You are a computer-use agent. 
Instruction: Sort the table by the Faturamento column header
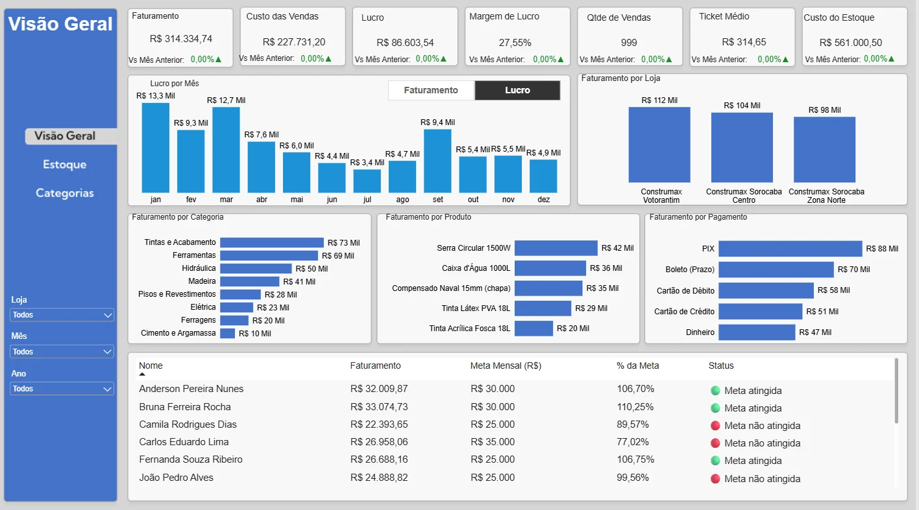click(x=376, y=365)
